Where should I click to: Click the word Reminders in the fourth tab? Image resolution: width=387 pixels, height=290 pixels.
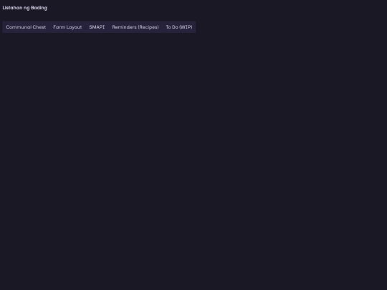click(x=124, y=27)
